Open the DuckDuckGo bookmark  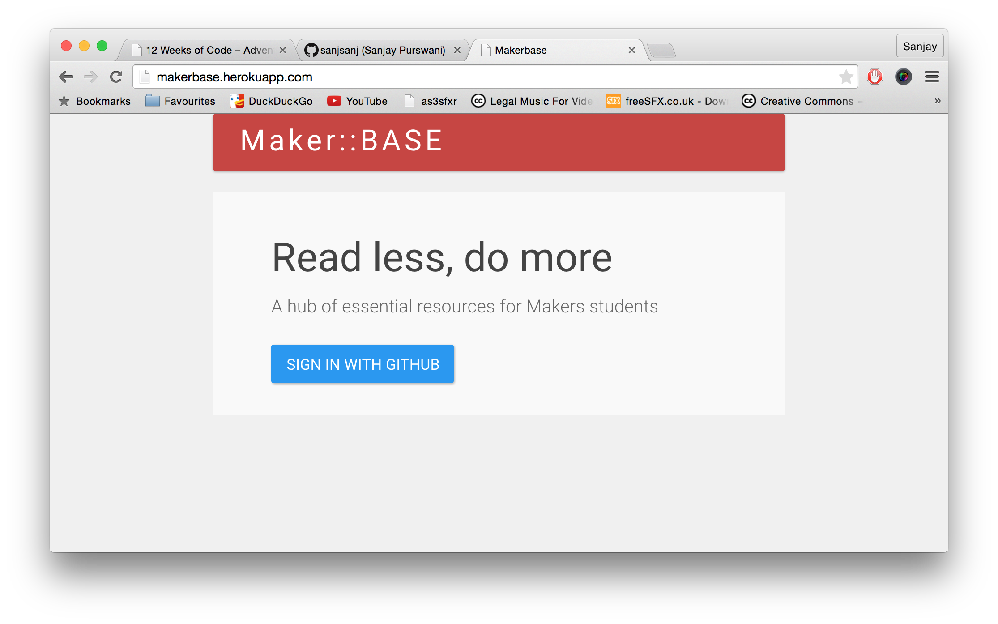click(x=271, y=101)
